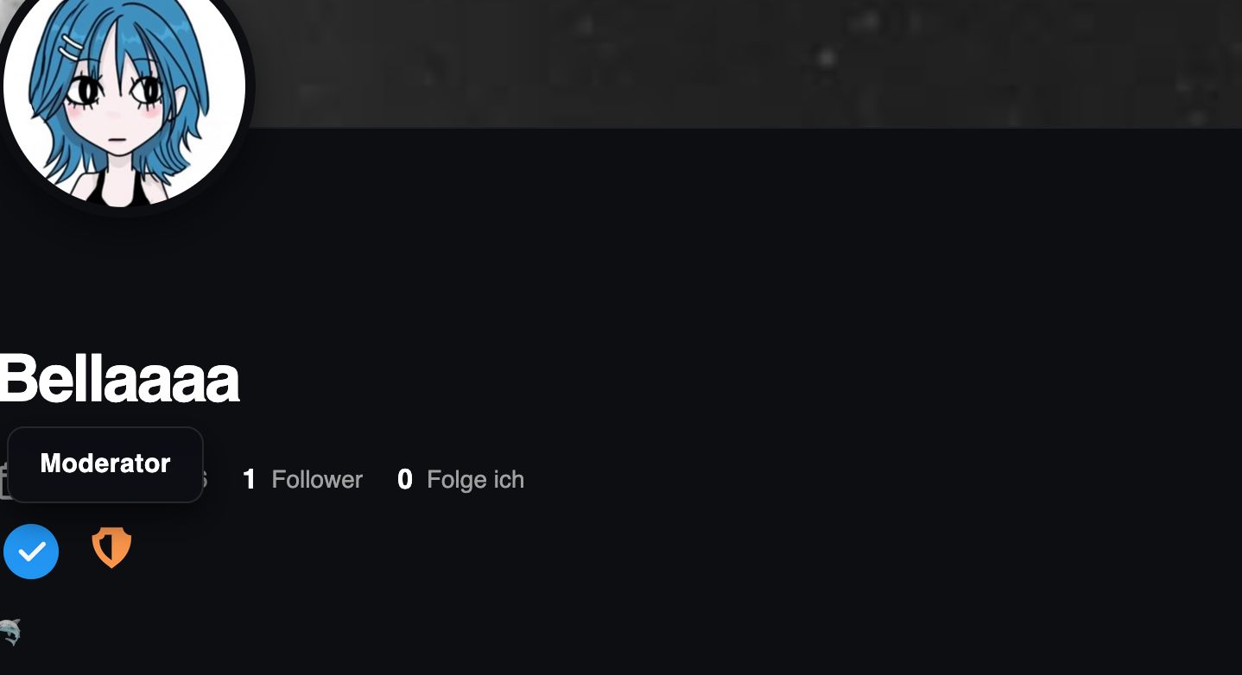Click the dolphin emoji in the bio

(x=10, y=633)
